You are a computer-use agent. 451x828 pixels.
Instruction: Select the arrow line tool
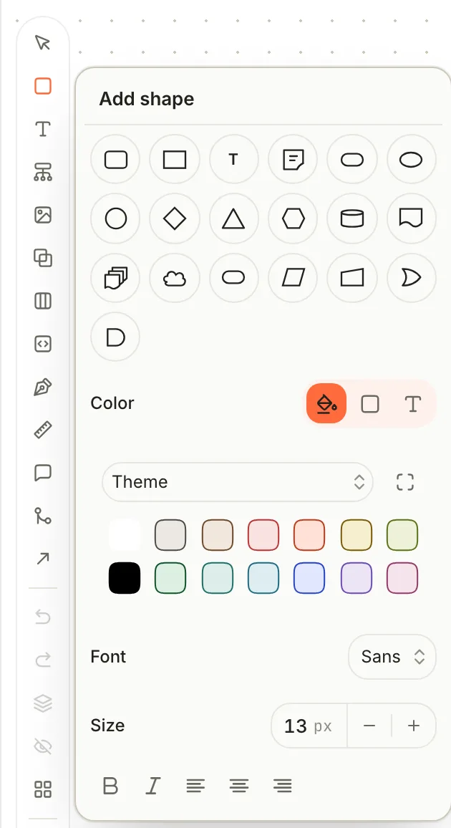click(x=43, y=559)
